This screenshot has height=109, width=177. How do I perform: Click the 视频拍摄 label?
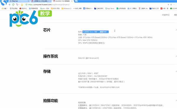pyautogui.click(x=82, y=103)
